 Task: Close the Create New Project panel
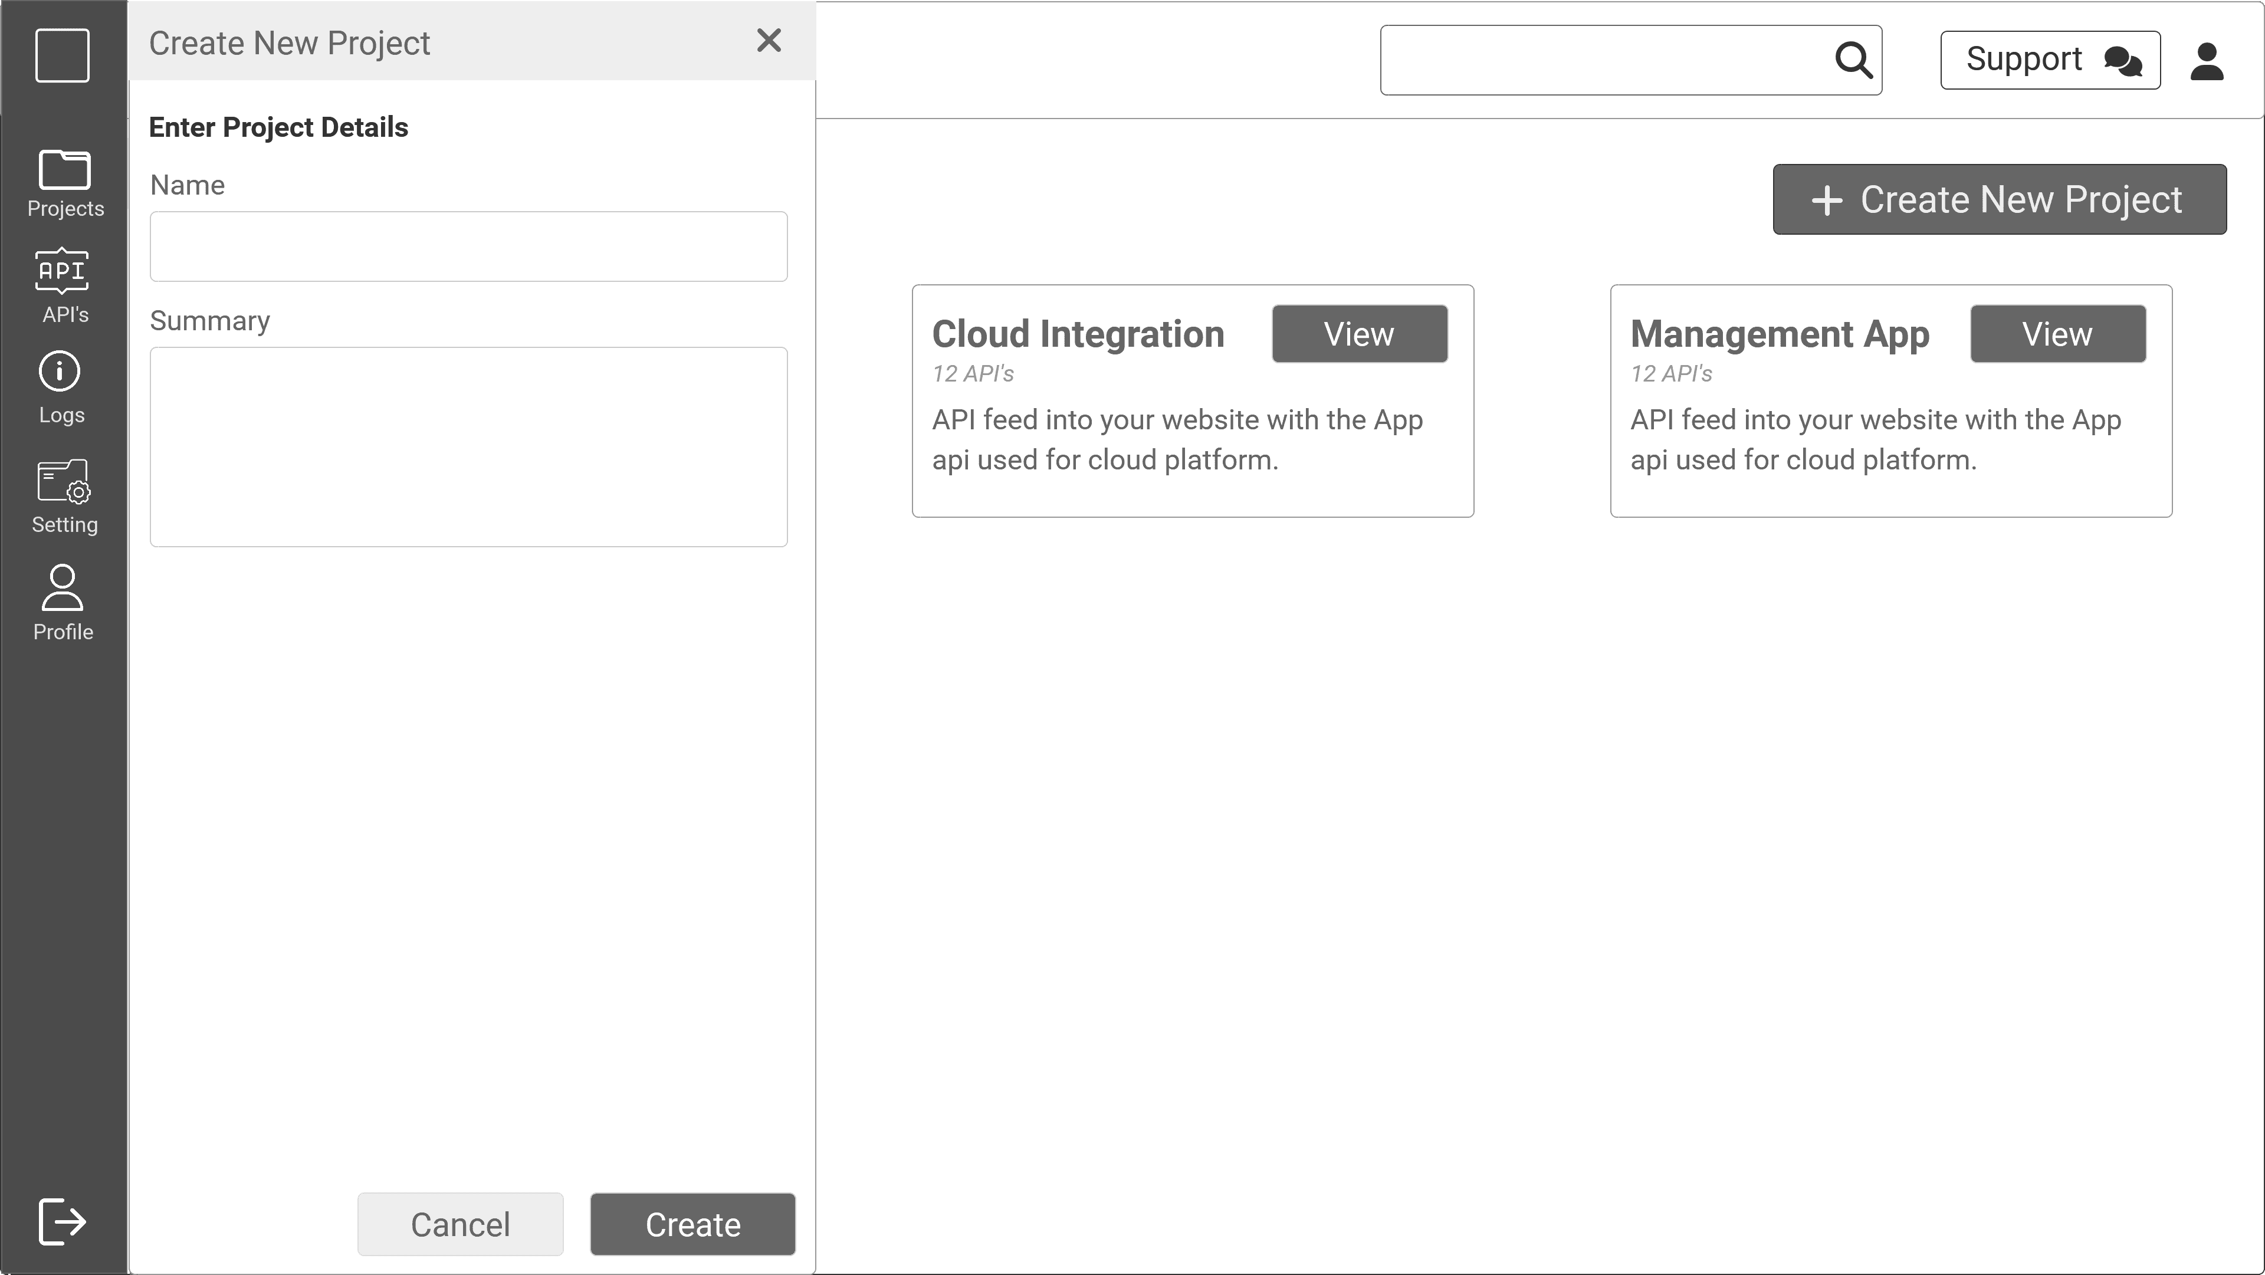click(769, 41)
